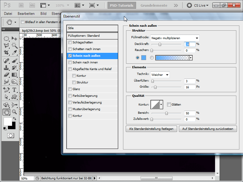Screen dimensions: 243x182
Task: Click Als Standardeinstellung festlegen button
Action: (151, 129)
